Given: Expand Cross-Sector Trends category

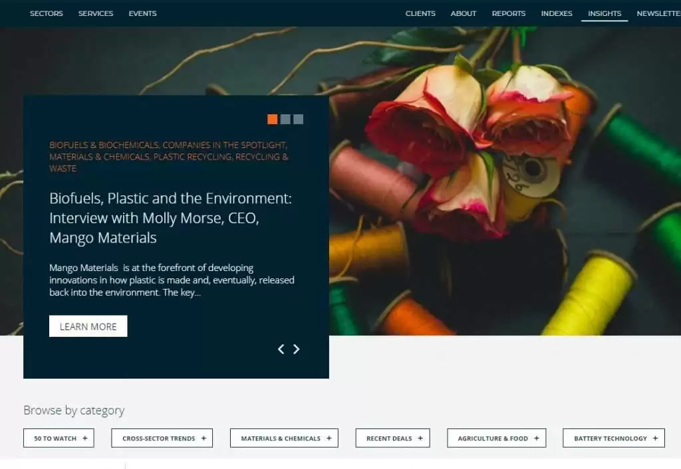Looking at the screenshot, I should pyautogui.click(x=162, y=438).
